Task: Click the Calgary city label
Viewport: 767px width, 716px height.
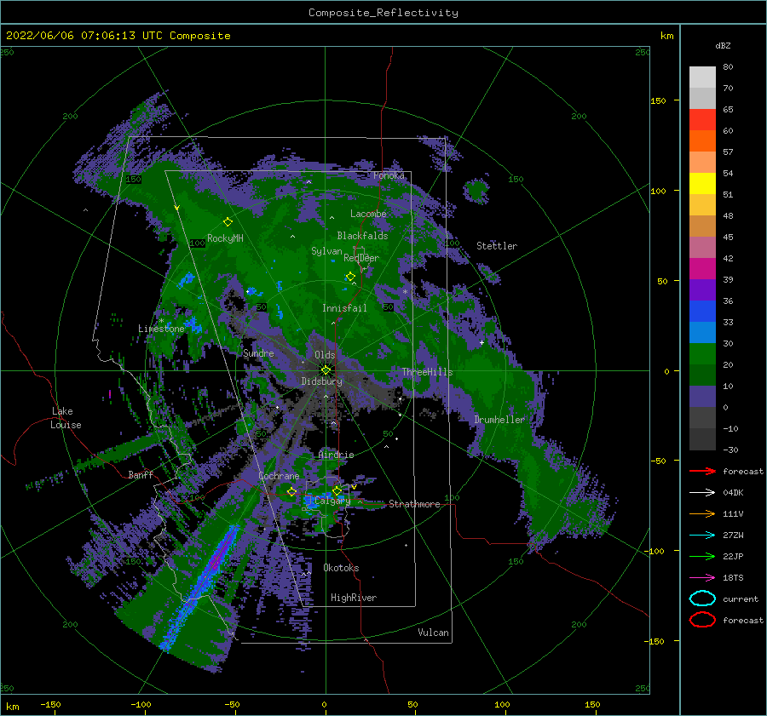Action: click(332, 501)
